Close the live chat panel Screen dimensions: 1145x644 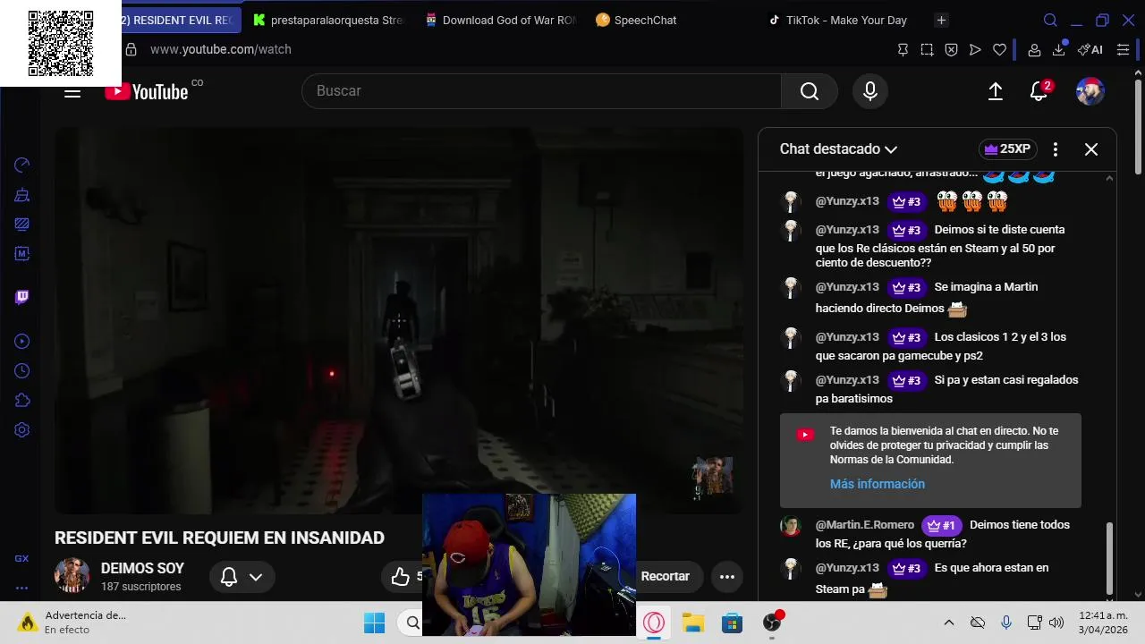tap(1091, 149)
